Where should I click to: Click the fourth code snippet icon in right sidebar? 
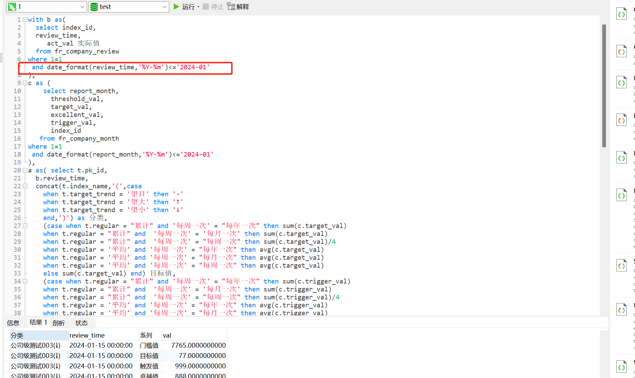pos(622,120)
